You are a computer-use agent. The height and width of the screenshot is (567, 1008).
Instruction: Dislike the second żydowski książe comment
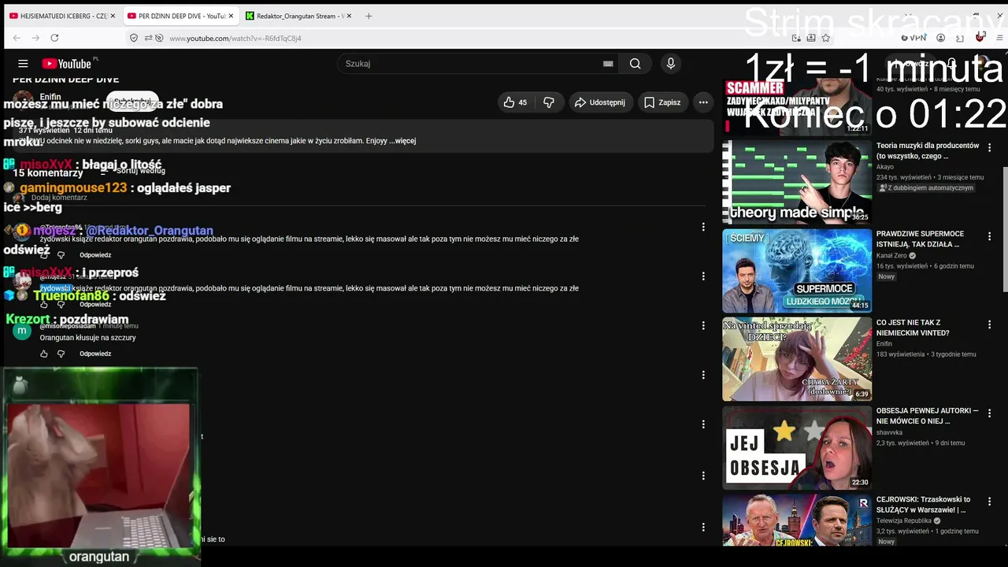tap(61, 305)
